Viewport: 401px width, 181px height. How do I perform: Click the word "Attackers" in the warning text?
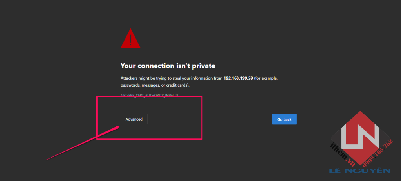[x=130, y=78]
